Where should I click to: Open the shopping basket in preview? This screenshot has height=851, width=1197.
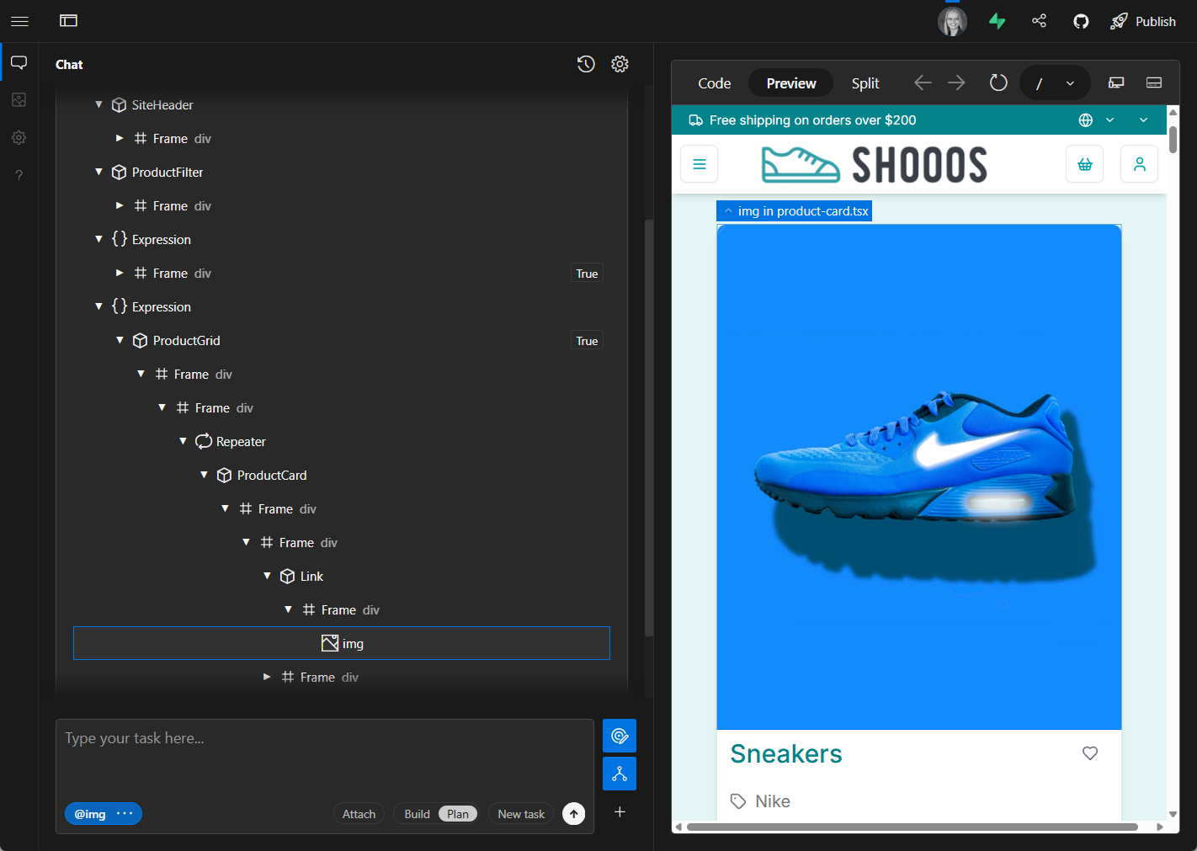1084,164
